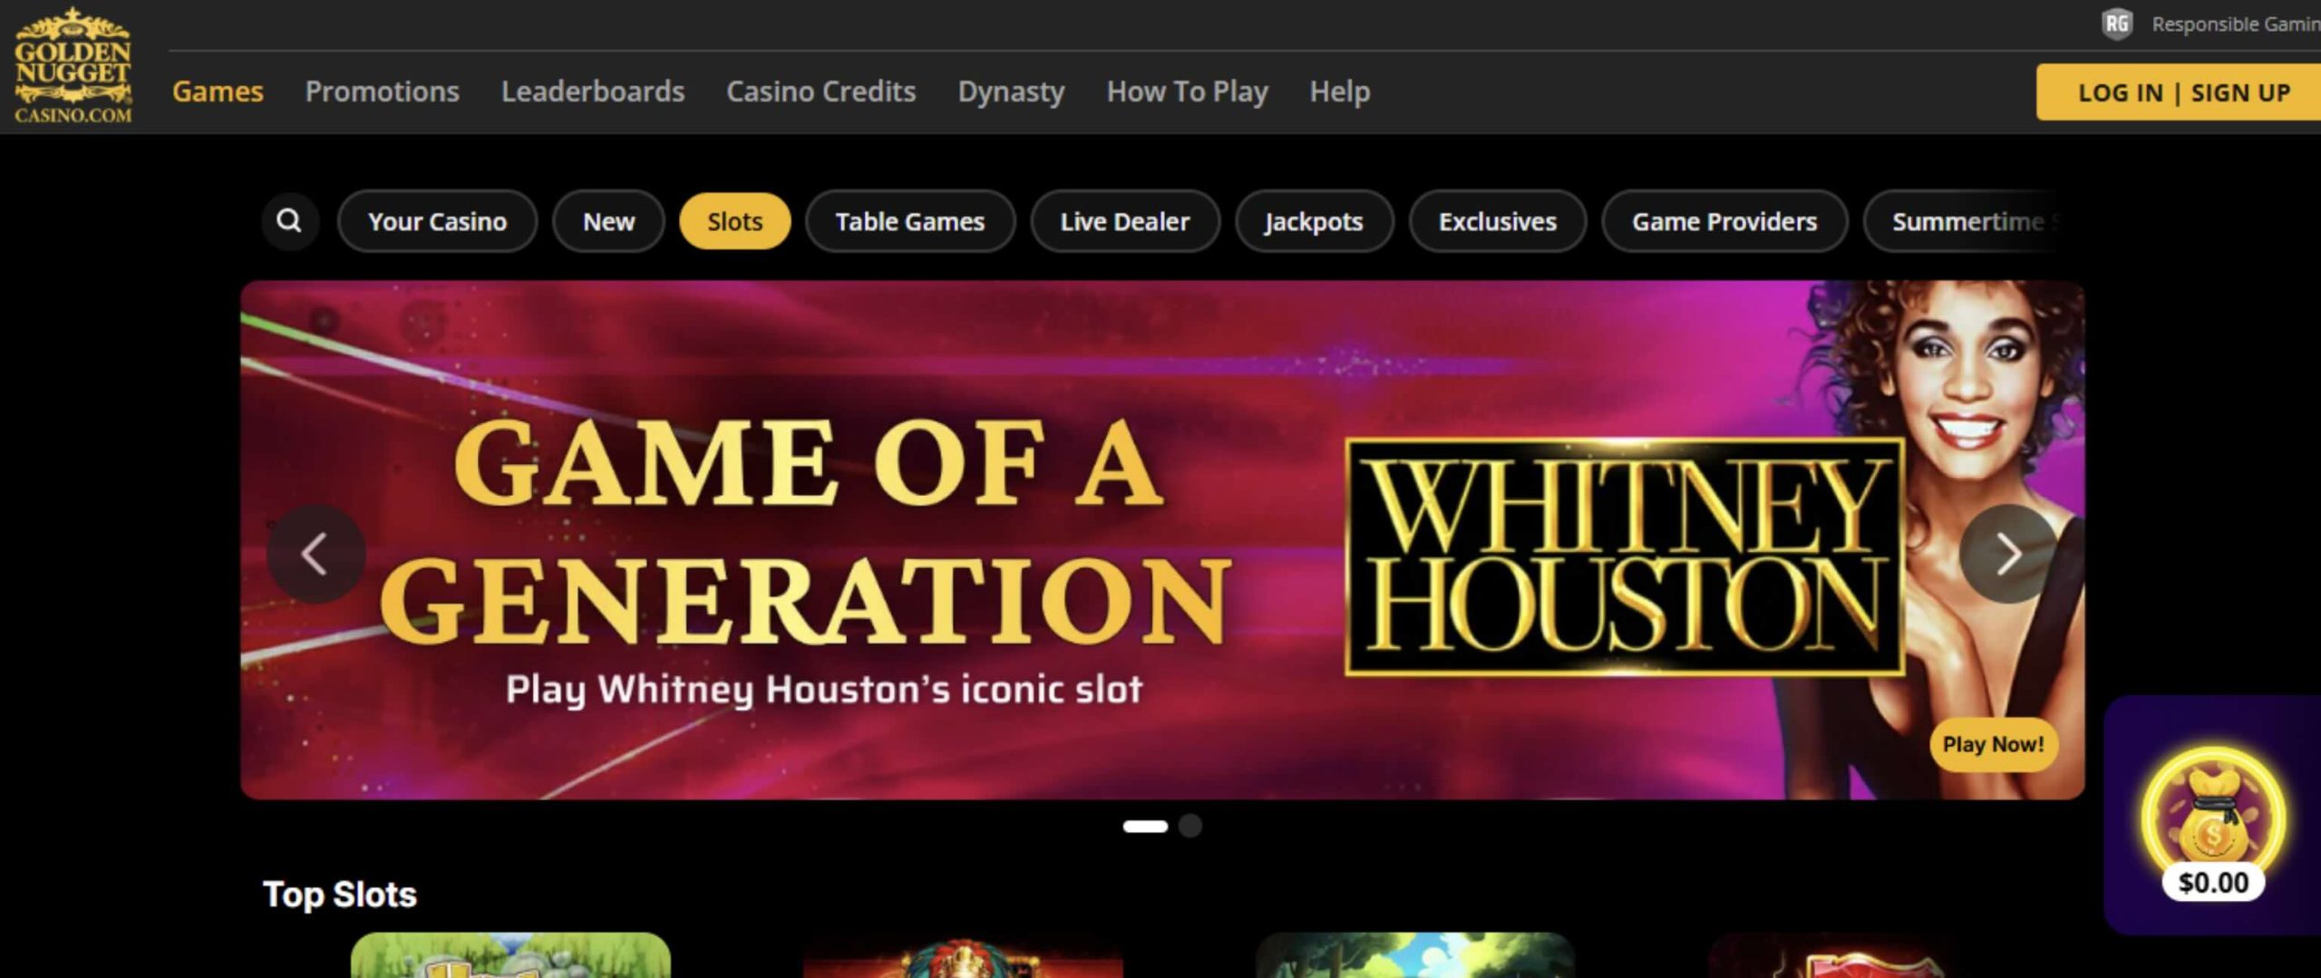Open Responsible Gaming link

[x=2236, y=24]
